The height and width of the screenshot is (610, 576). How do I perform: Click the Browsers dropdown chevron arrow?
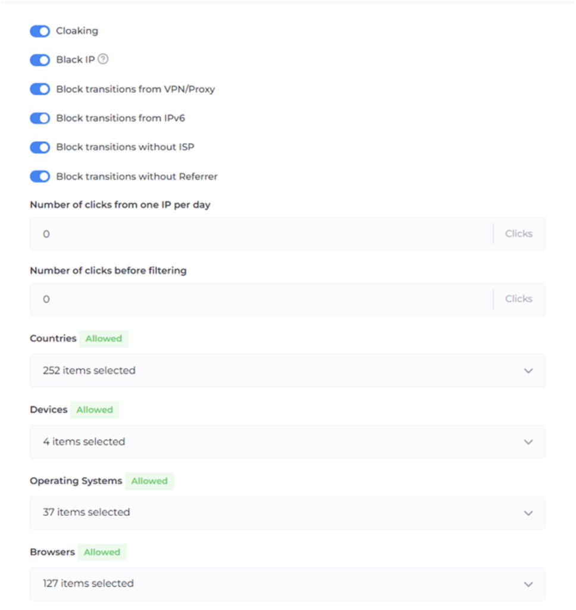(528, 584)
